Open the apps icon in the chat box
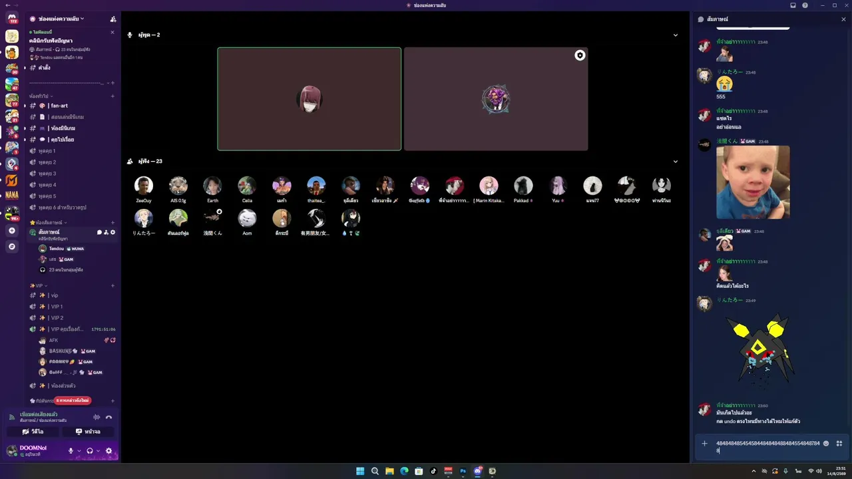 pyautogui.click(x=839, y=443)
